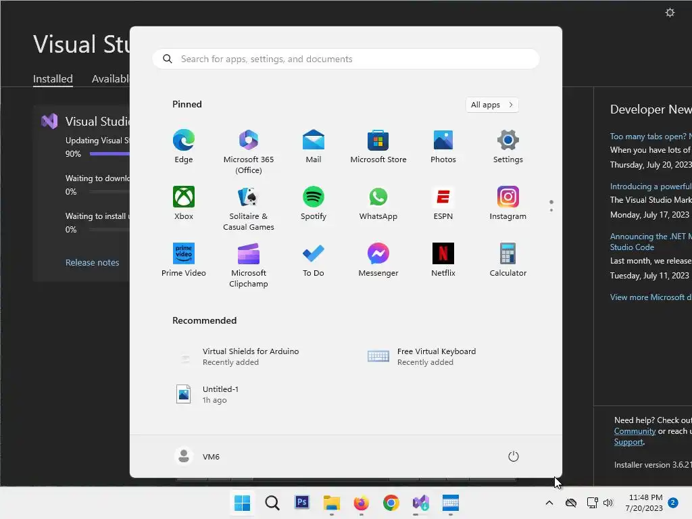Open Microsoft Store from pinned apps
This screenshot has width=692, height=519.
click(378, 147)
